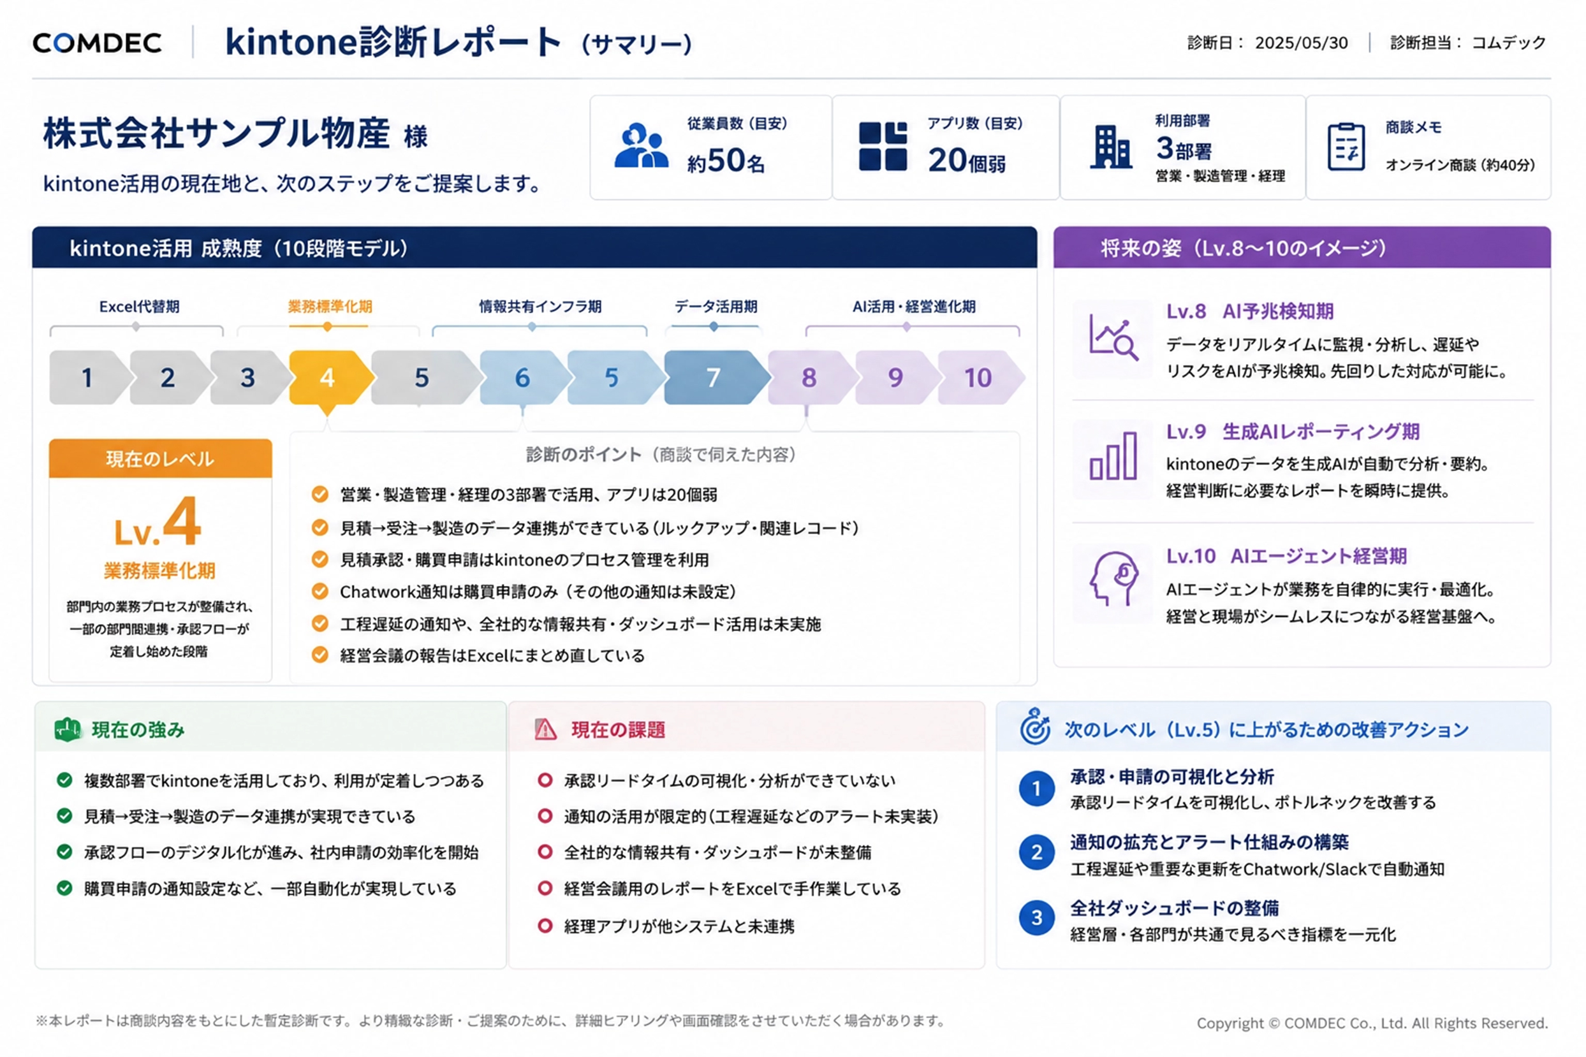Click the green 現在の強み header icon
This screenshot has height=1057, width=1586.
point(68,729)
